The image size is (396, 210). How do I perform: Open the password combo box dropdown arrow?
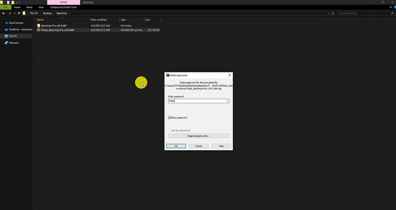pos(227,101)
